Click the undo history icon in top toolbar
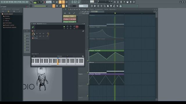The width and height of the screenshot is (186, 104). 115,2
